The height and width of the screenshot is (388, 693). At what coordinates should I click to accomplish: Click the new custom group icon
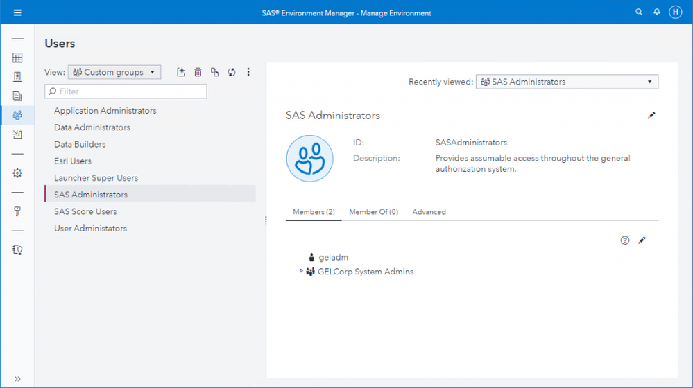[181, 72]
